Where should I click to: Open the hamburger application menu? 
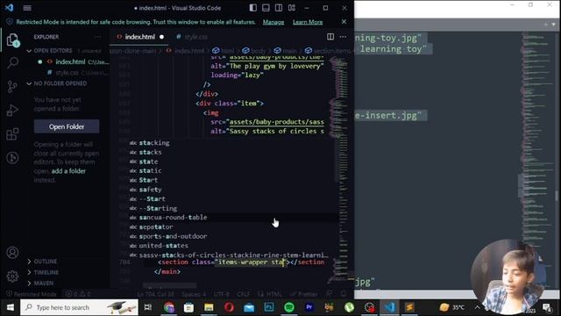click(27, 8)
